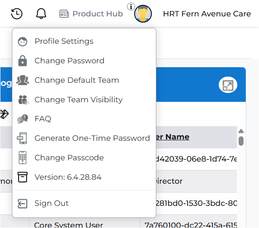
Task: Click the scrollbar up arrow in table
Action: coord(241,131)
